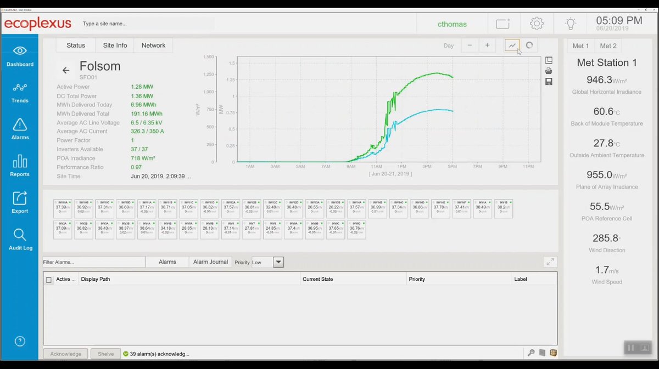Click the 946.3 Global Horizontal Irradiance reading
Image resolution: width=659 pixels, height=369 pixels.
point(606,80)
